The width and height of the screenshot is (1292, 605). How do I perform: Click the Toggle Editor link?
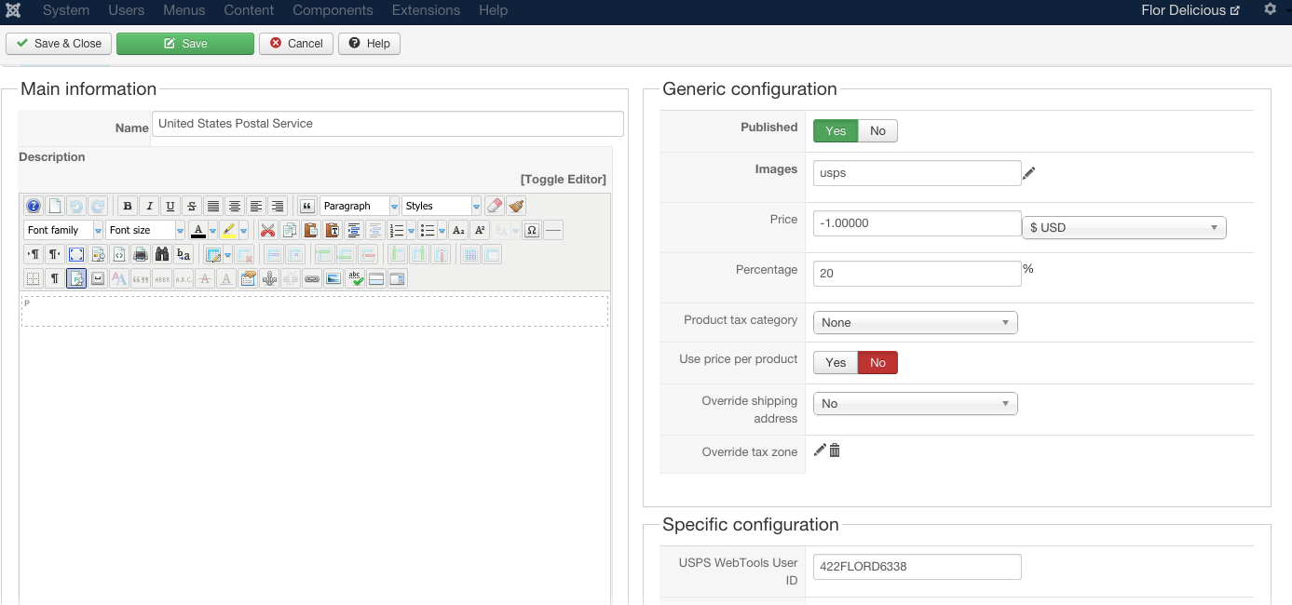(x=564, y=179)
